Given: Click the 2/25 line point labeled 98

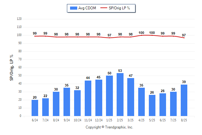Looking at the screenshot, I should pyautogui.click(x=120, y=37).
